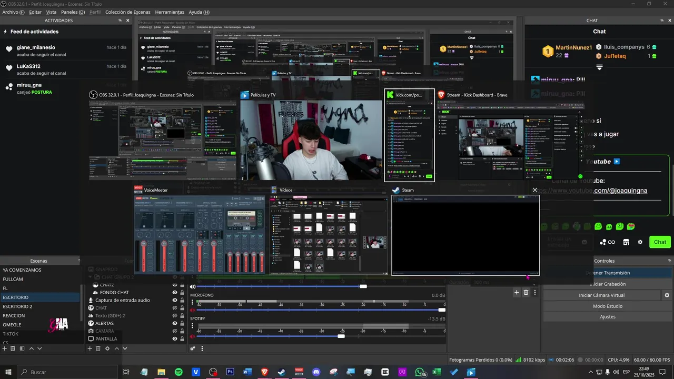
Task: Switch to Modo Estudio
Action: click(608, 306)
